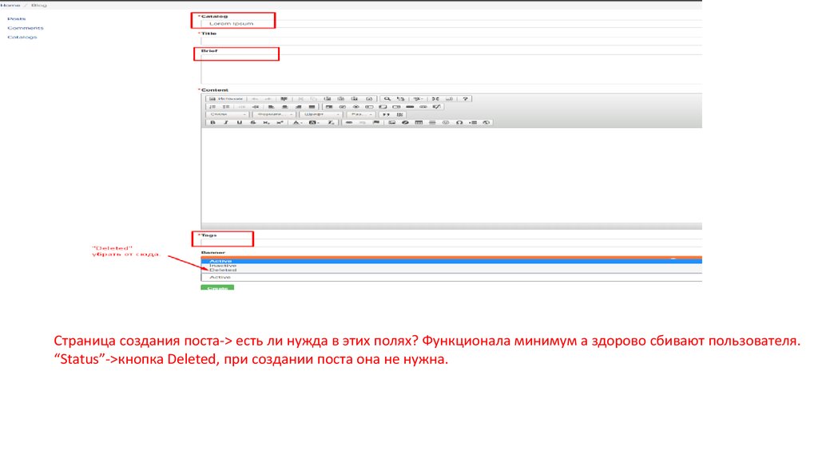Apply Bold formatting in Content editor
The image size is (818, 458).
pyautogui.click(x=212, y=122)
